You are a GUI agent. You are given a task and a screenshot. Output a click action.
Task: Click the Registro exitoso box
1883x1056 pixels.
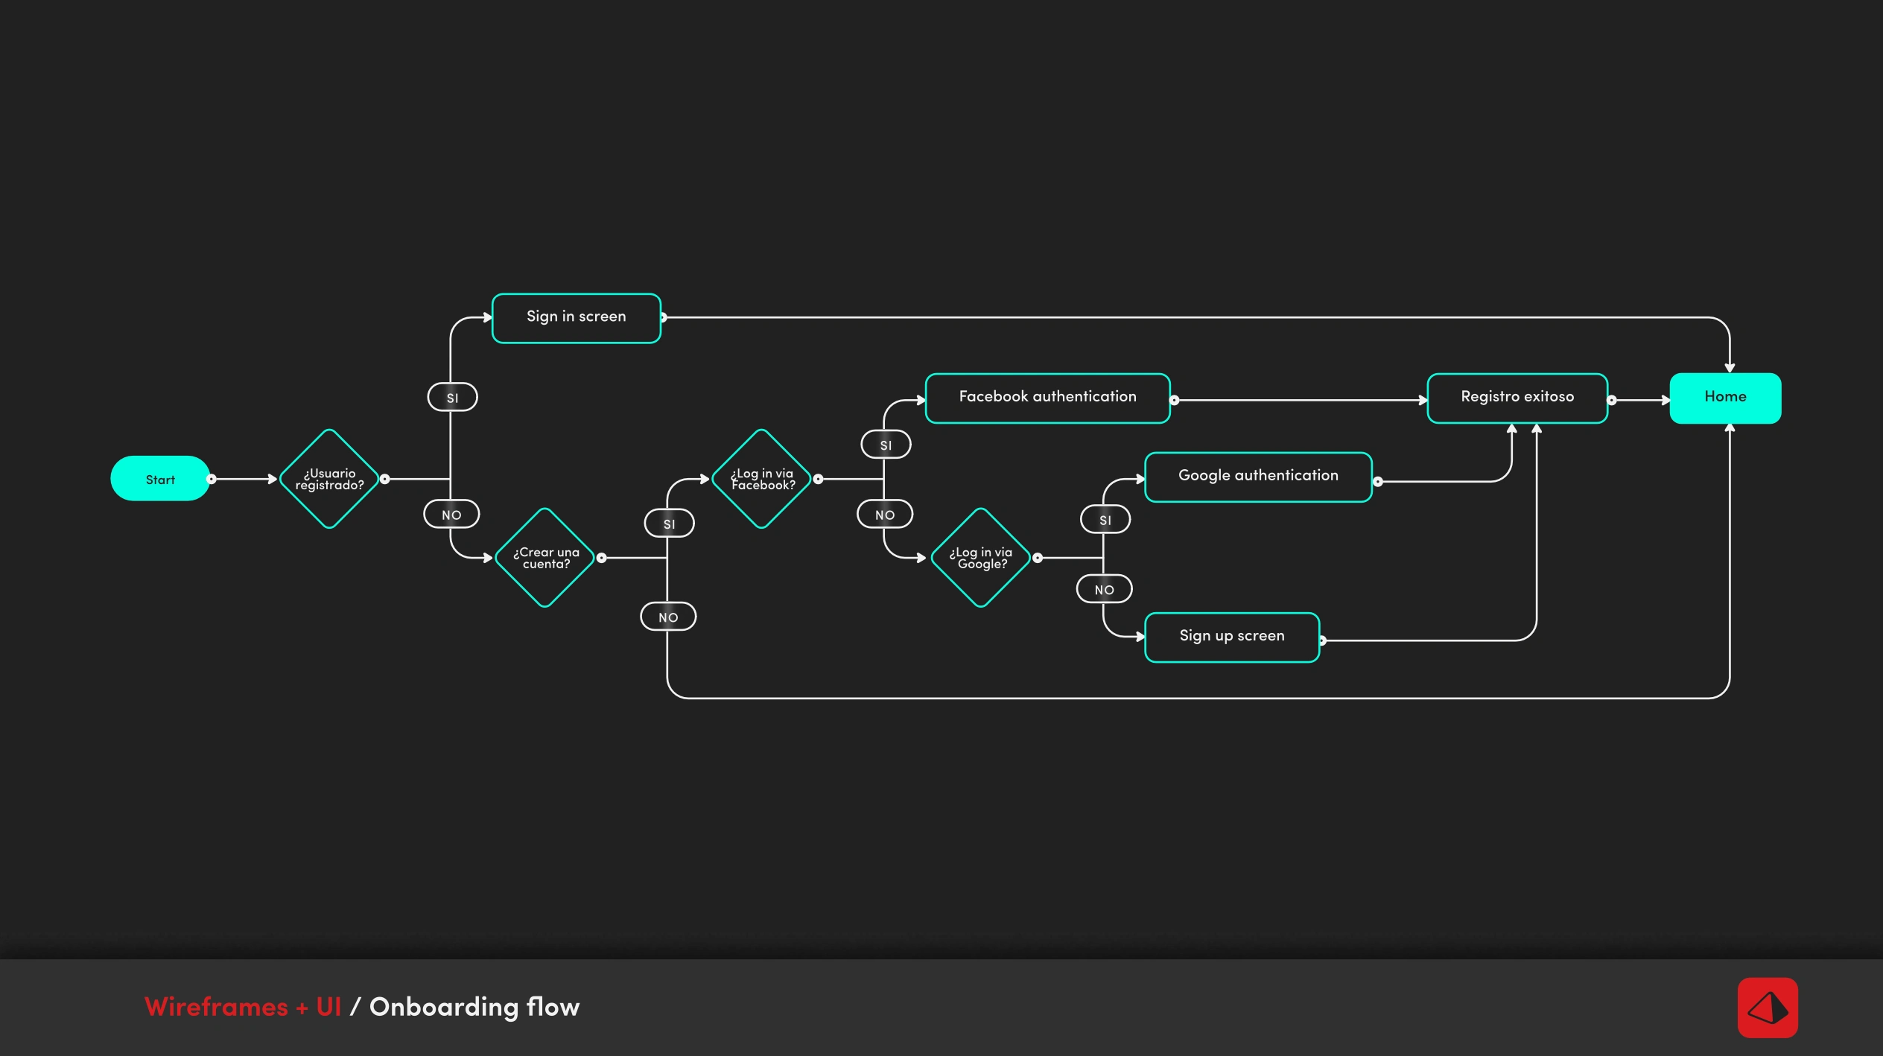[x=1517, y=398]
